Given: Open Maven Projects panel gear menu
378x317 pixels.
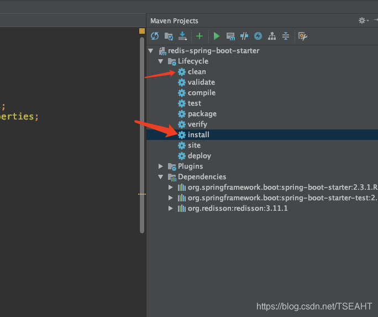Looking at the screenshot, I should point(363,20).
